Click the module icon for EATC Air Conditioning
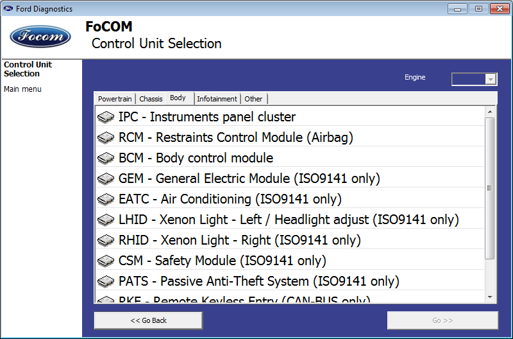This screenshot has width=513, height=339. coord(106,200)
